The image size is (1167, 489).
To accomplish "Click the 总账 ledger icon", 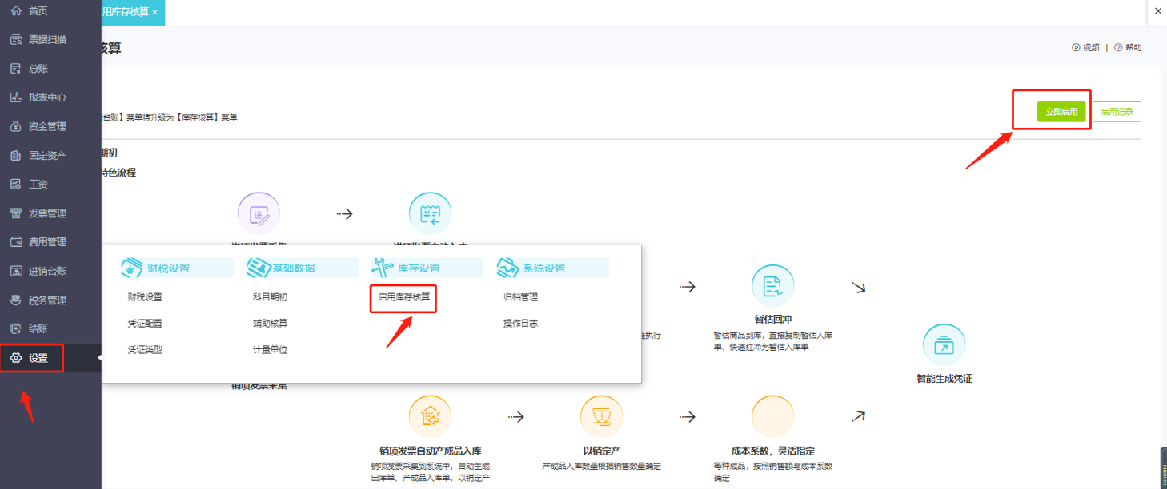I will click(x=15, y=69).
